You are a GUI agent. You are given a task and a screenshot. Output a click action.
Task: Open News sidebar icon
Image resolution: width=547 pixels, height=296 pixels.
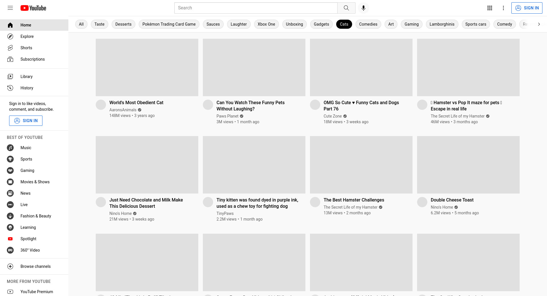[10, 193]
